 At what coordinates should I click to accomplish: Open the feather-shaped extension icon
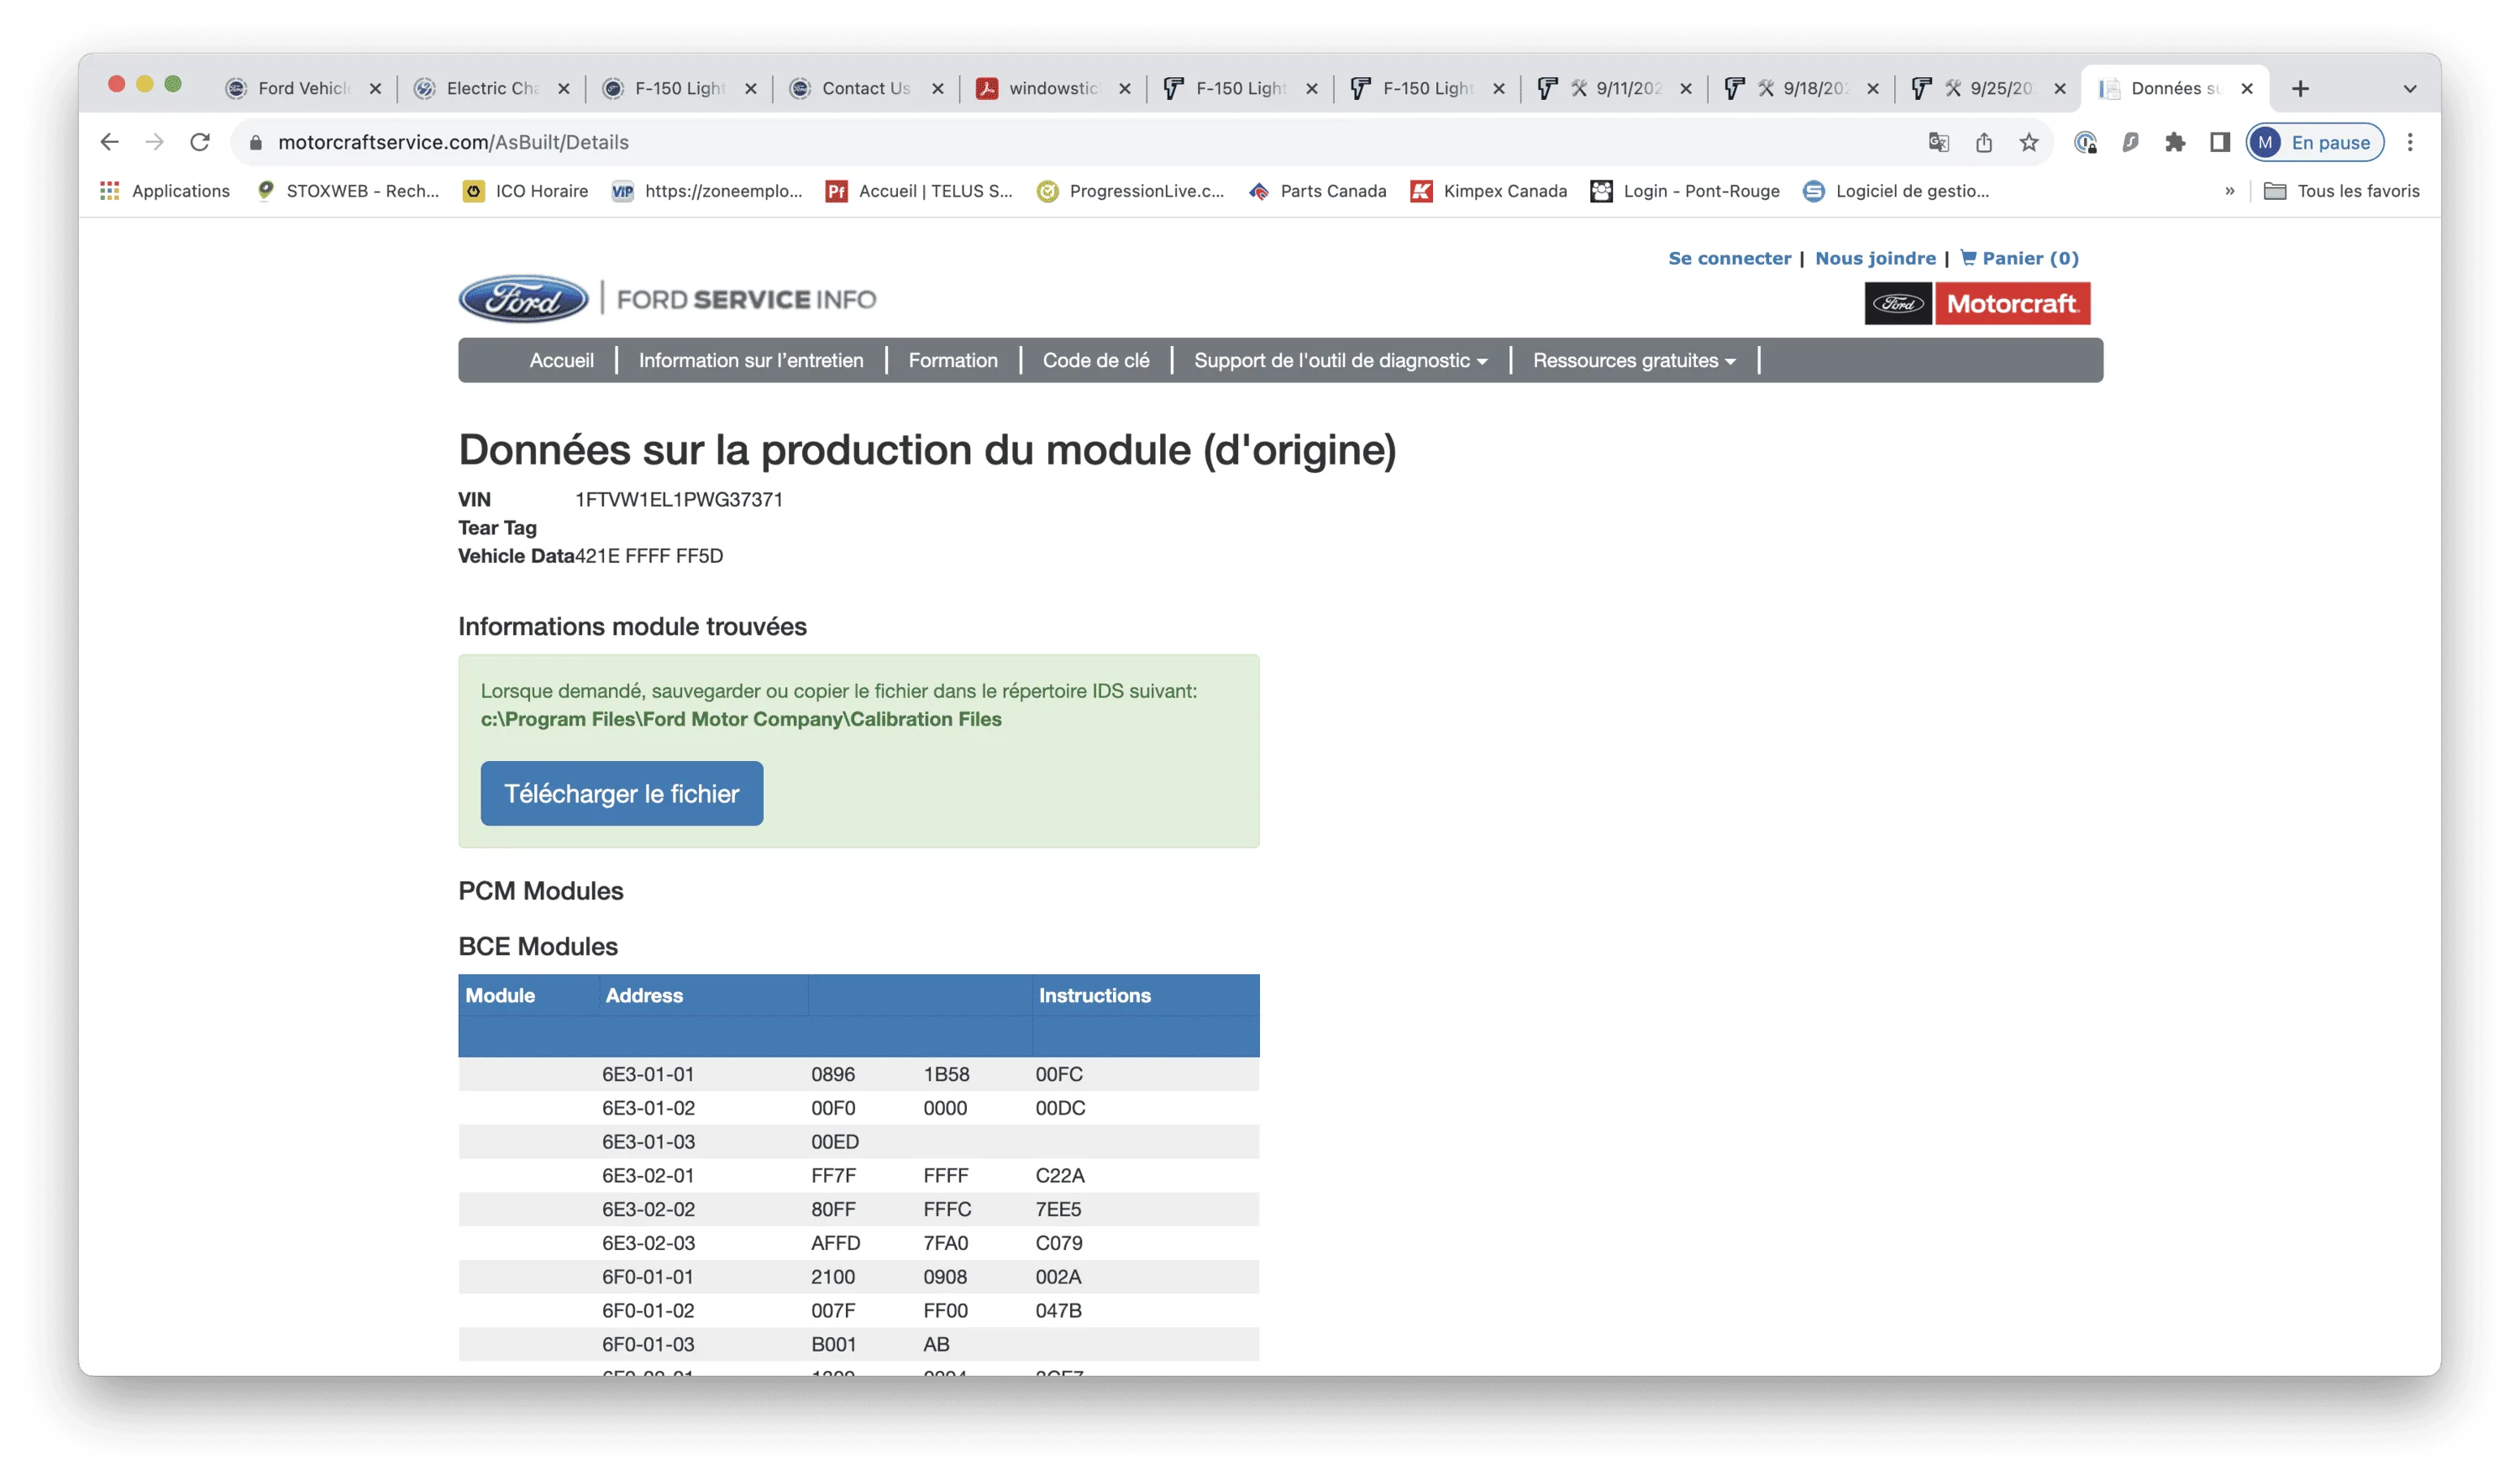[2130, 142]
